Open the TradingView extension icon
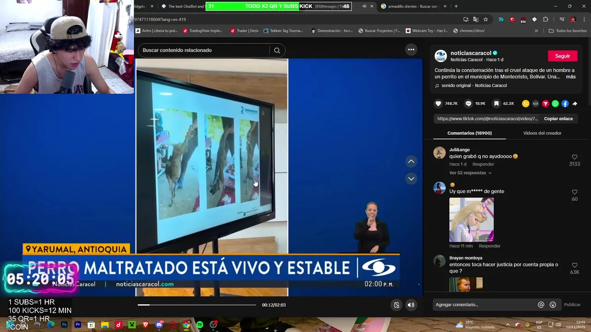Image resolution: width=591 pixels, height=332 pixels. click(501, 19)
